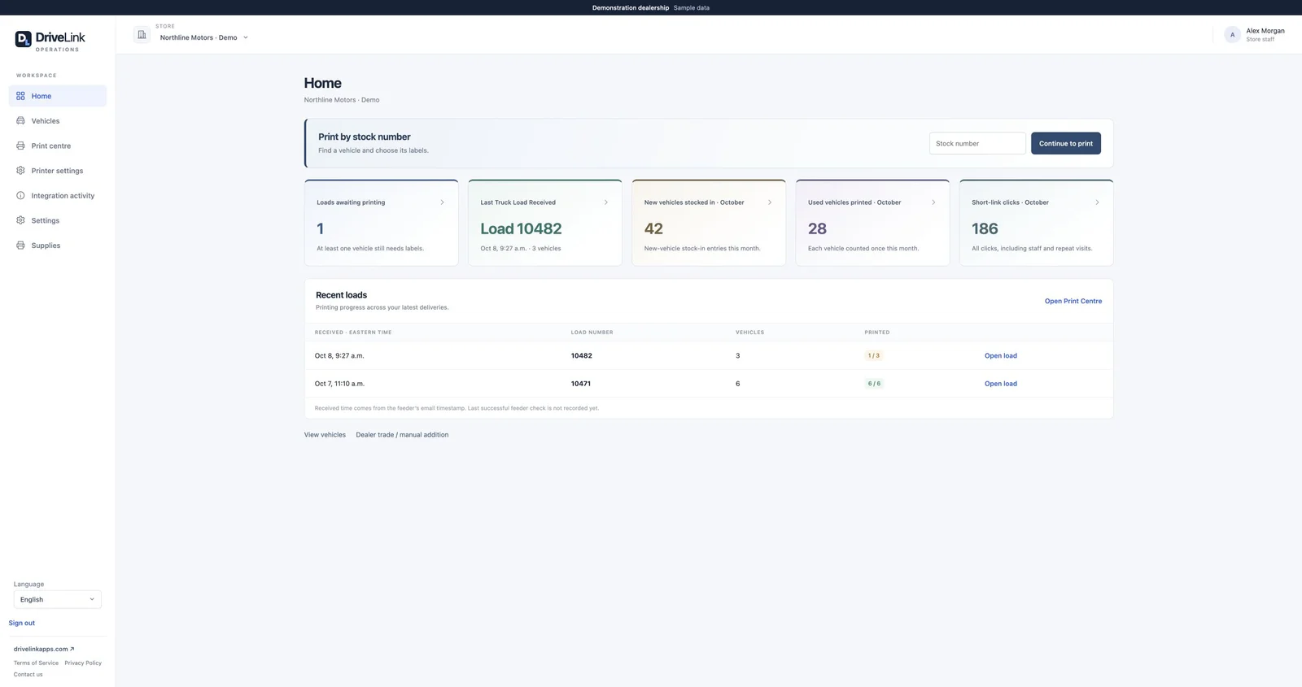1302x687 pixels.
Task: Click the Vehicles car icon
Action: pos(20,120)
